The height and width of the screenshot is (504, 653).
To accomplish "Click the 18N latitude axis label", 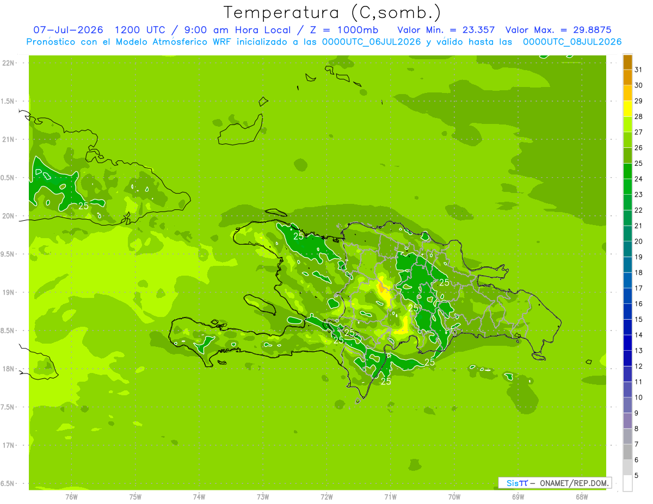I will [9, 369].
